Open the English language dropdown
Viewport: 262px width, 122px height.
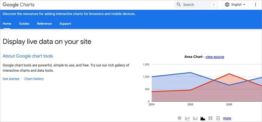pos(235,5)
